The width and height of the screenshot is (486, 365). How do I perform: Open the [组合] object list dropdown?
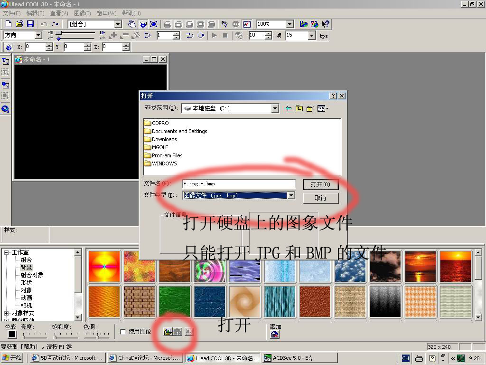click(118, 24)
